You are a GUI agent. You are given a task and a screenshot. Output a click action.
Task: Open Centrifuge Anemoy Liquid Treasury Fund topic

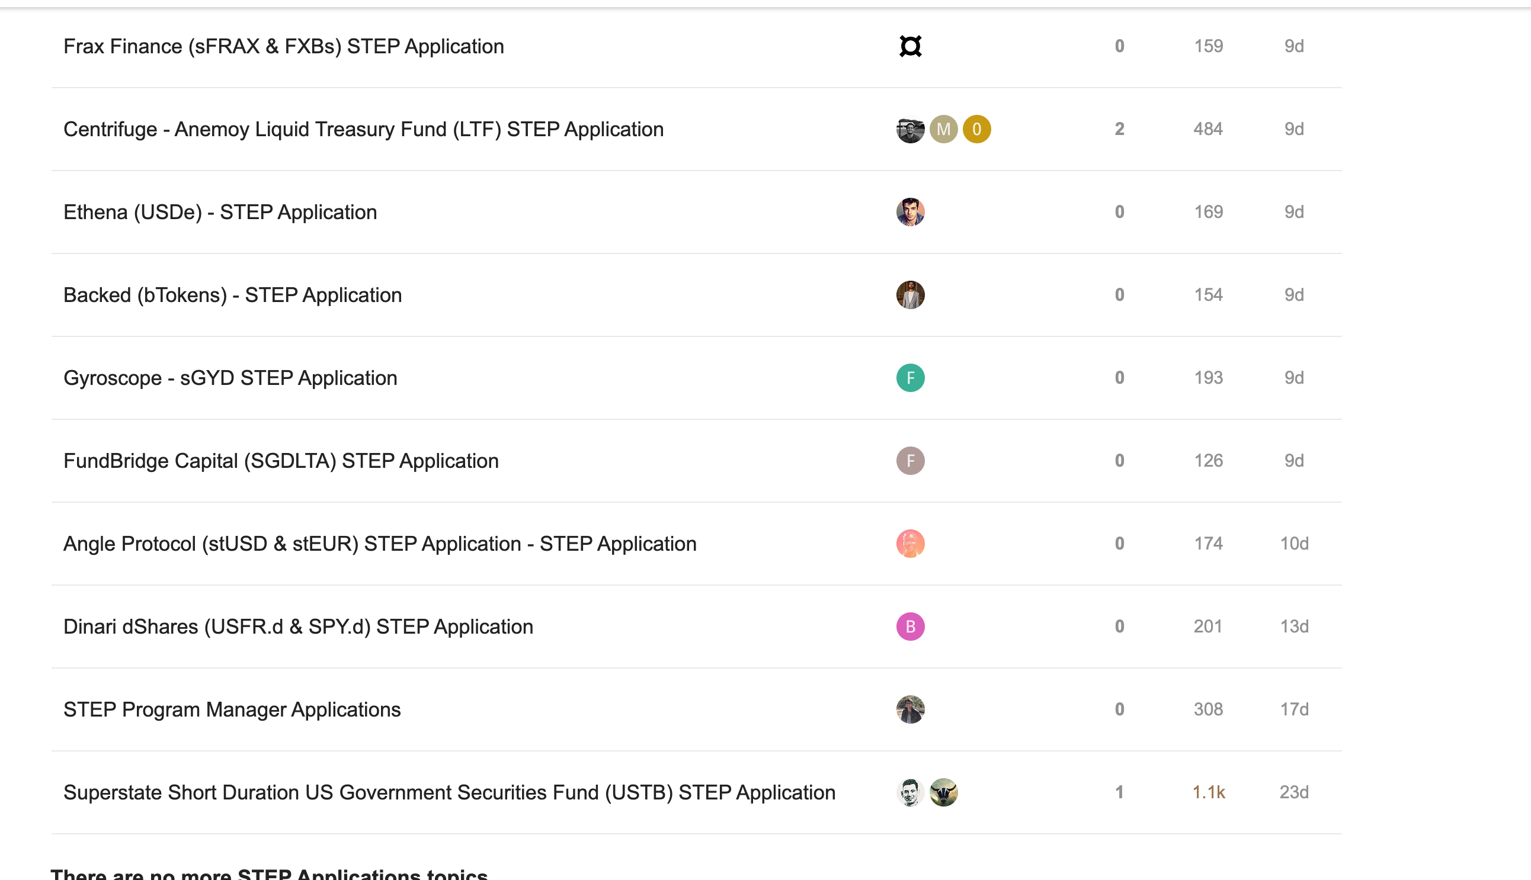363,129
